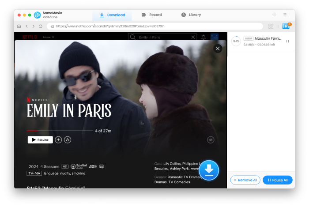Rate with the thumbs up icon

tap(68, 139)
